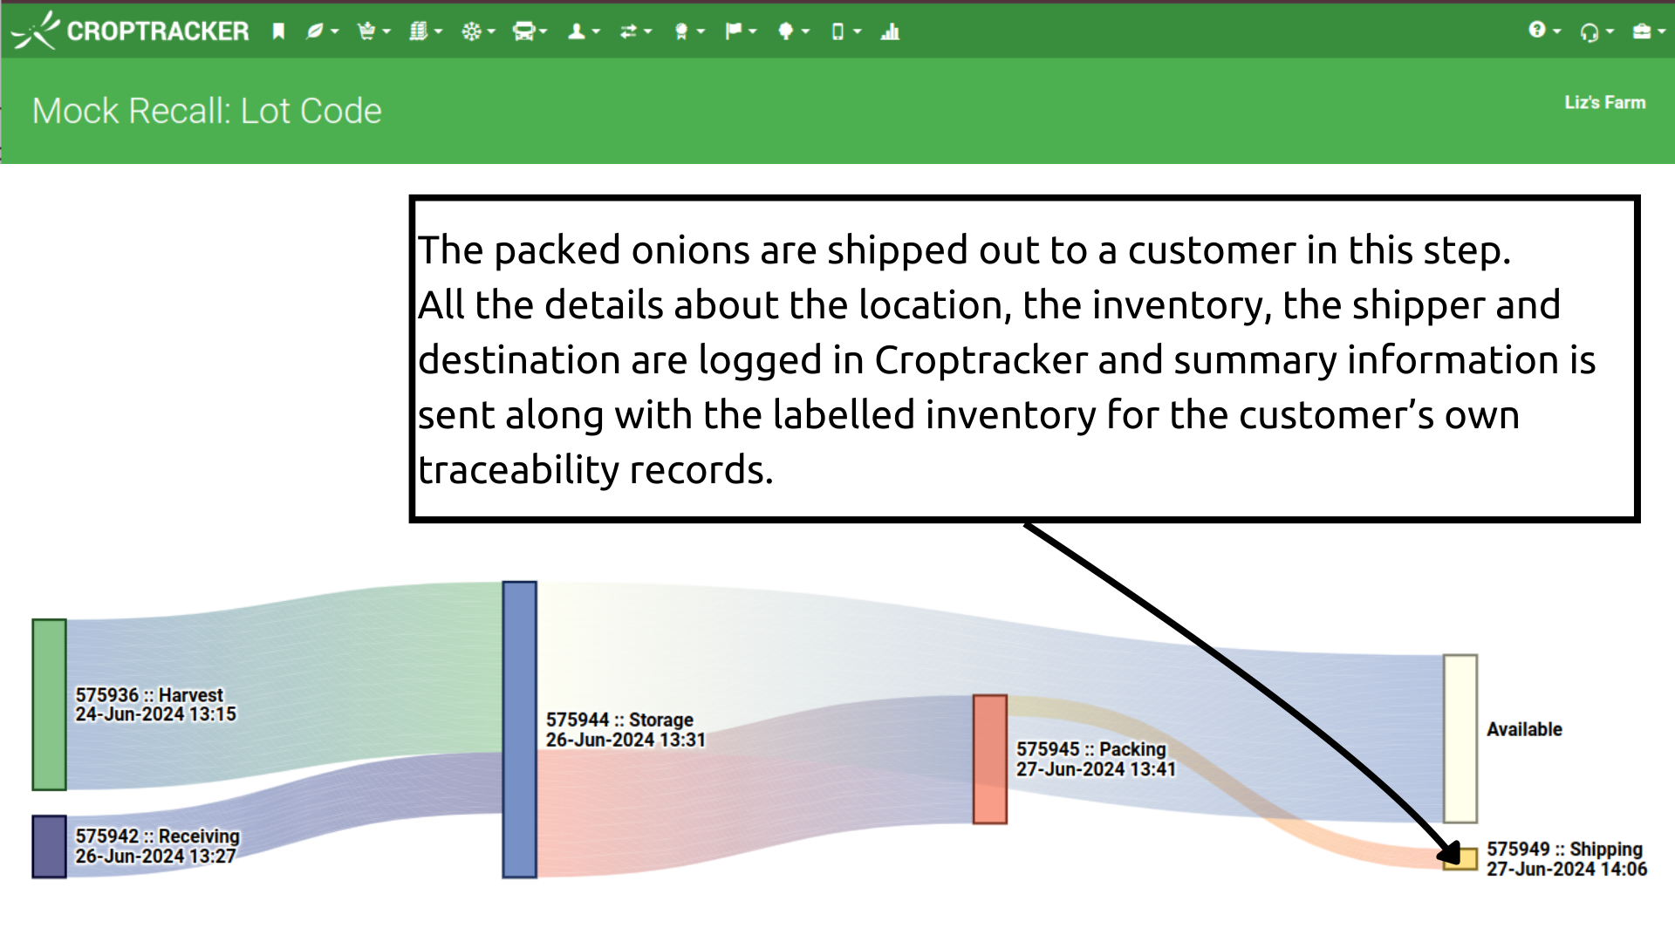Open the leaf crop menu

coord(322,31)
